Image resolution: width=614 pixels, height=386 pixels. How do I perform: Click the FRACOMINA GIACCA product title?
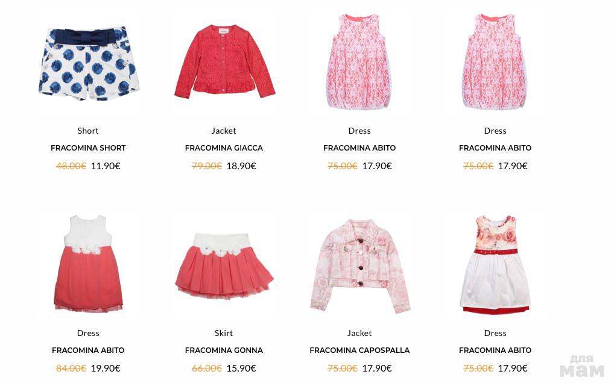tap(224, 148)
